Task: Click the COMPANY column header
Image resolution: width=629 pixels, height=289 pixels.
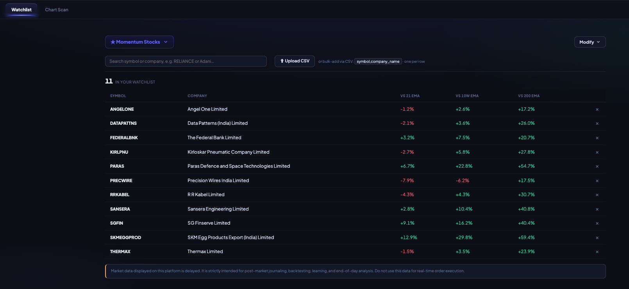Action: tap(197, 96)
